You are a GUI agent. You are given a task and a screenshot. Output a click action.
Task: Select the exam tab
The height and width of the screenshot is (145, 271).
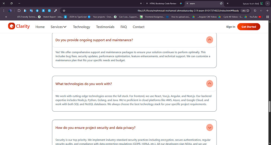tap(204, 4)
